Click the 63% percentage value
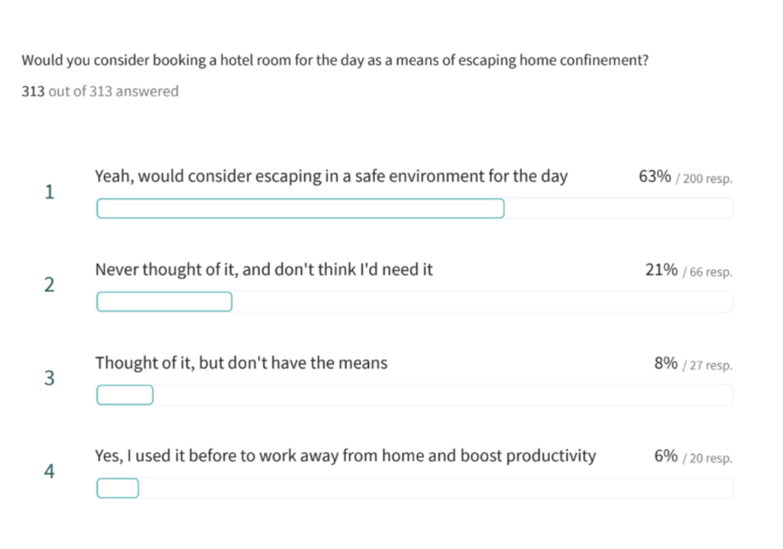The height and width of the screenshot is (549, 783). pyautogui.click(x=654, y=177)
